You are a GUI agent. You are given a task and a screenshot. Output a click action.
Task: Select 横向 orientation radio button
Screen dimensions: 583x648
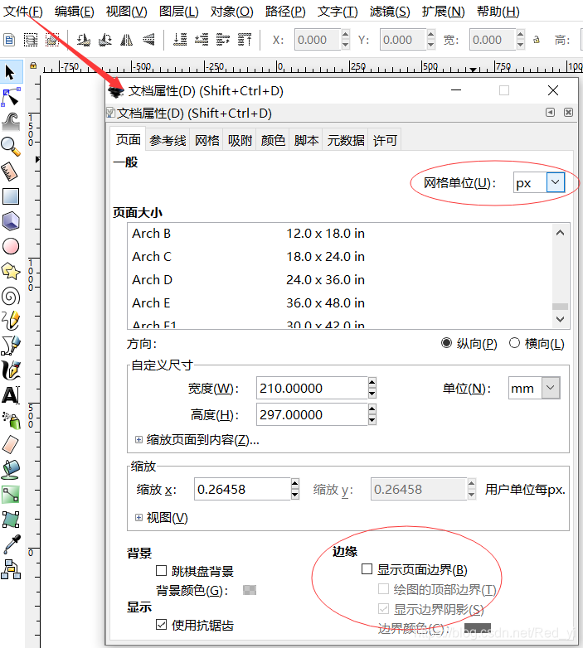pyautogui.click(x=514, y=343)
